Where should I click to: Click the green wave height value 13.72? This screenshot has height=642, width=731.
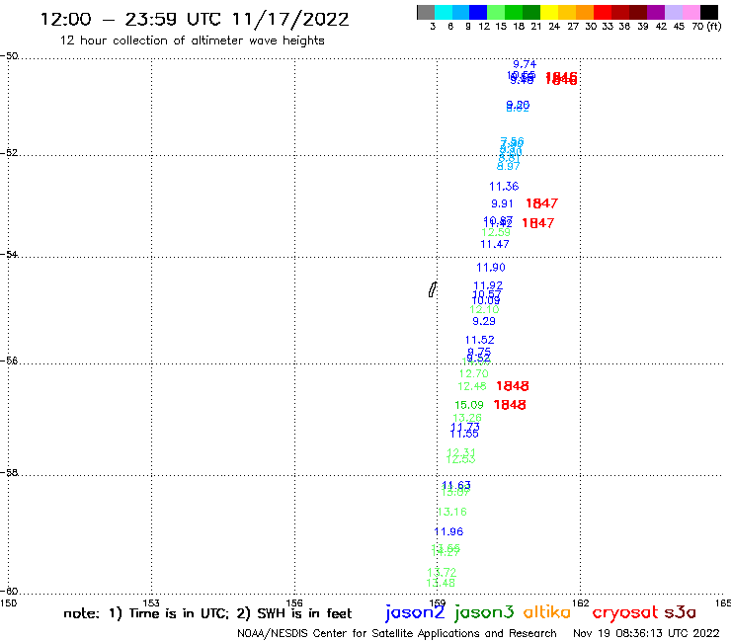(442, 572)
